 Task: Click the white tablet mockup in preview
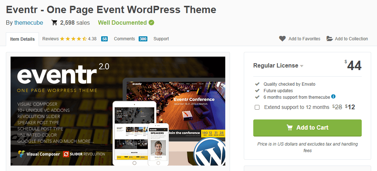point(134,133)
